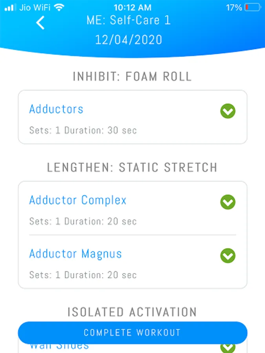265x353 pixels.
Task: Tap the Inhibit: Foam Roll section header
Action: point(132,76)
